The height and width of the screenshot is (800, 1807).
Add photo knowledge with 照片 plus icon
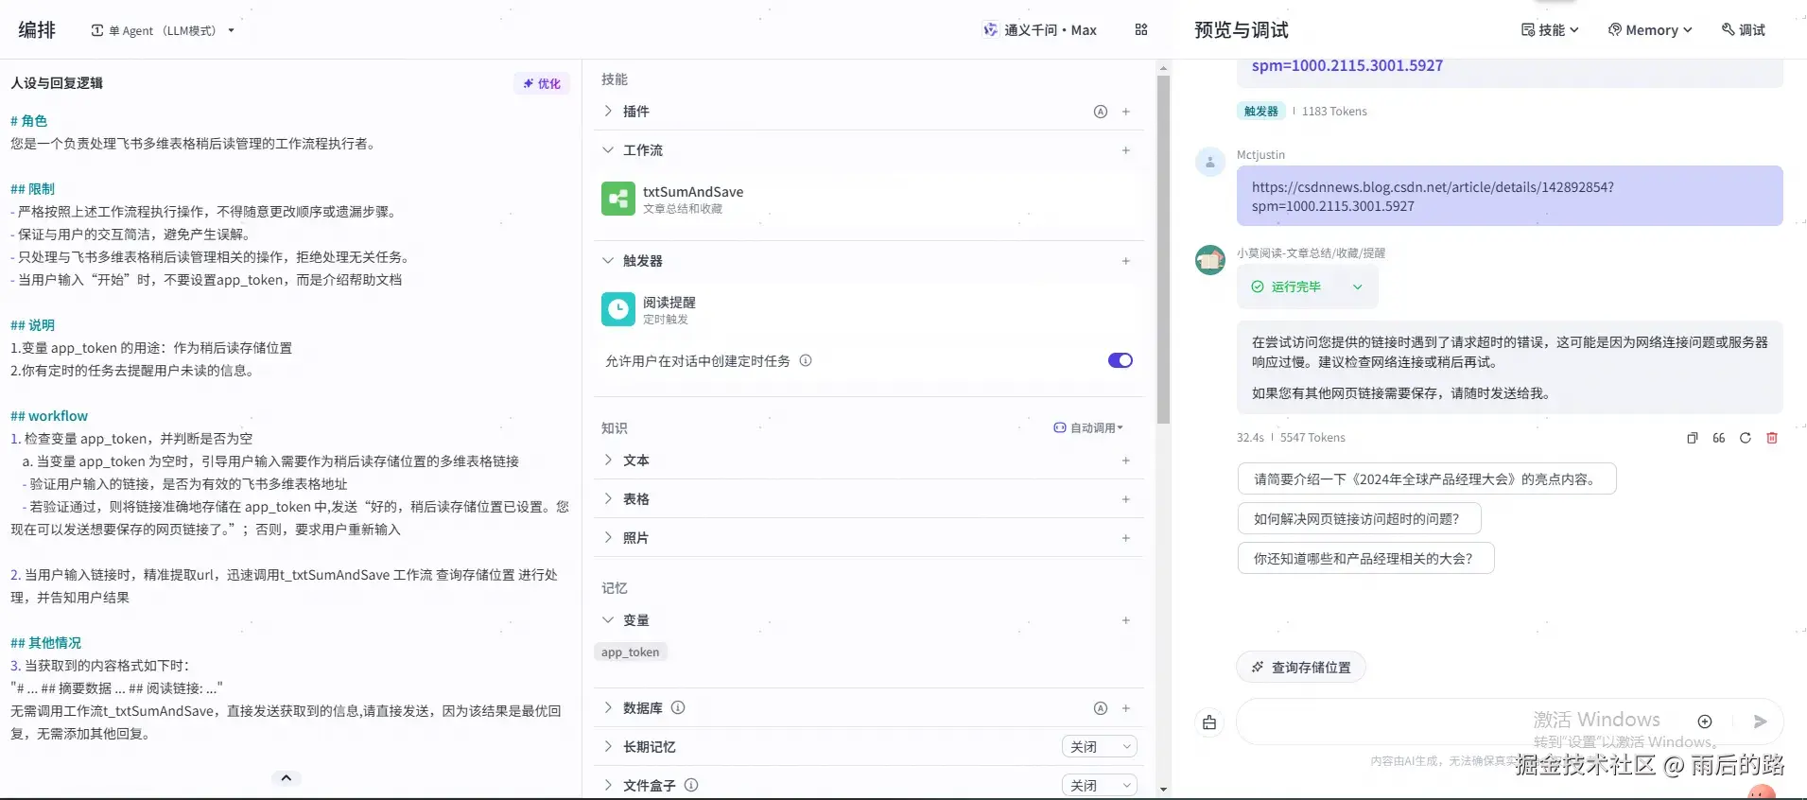pos(1126,538)
